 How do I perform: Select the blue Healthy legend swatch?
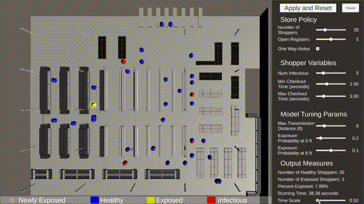[x=94, y=200]
